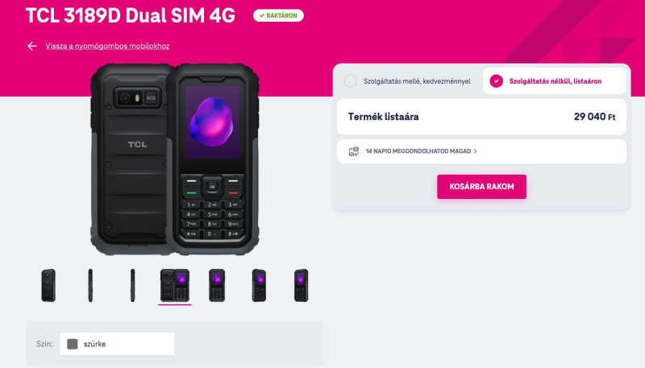Image resolution: width=645 pixels, height=368 pixels.
Task: Open the 14 napig meggondolhatod magad link
Action: tap(418, 151)
